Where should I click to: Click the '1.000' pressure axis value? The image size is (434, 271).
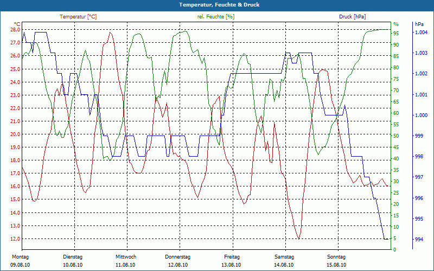pyautogui.click(x=420, y=115)
